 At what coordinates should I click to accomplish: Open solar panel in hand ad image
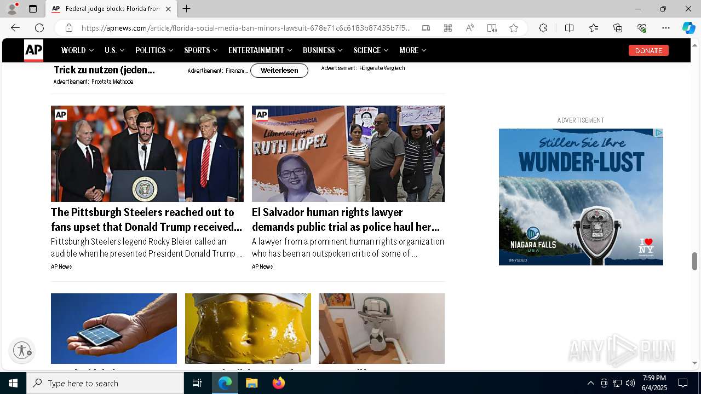tap(114, 328)
